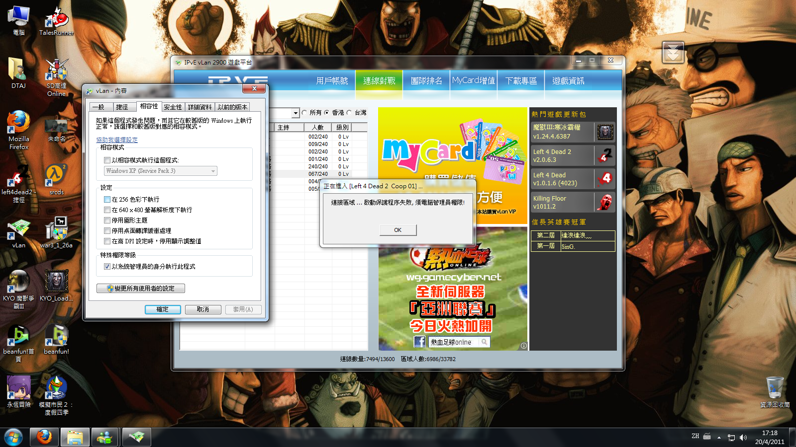Click the 協助我選擇設定 help link
796x447 pixels.
[x=117, y=140]
